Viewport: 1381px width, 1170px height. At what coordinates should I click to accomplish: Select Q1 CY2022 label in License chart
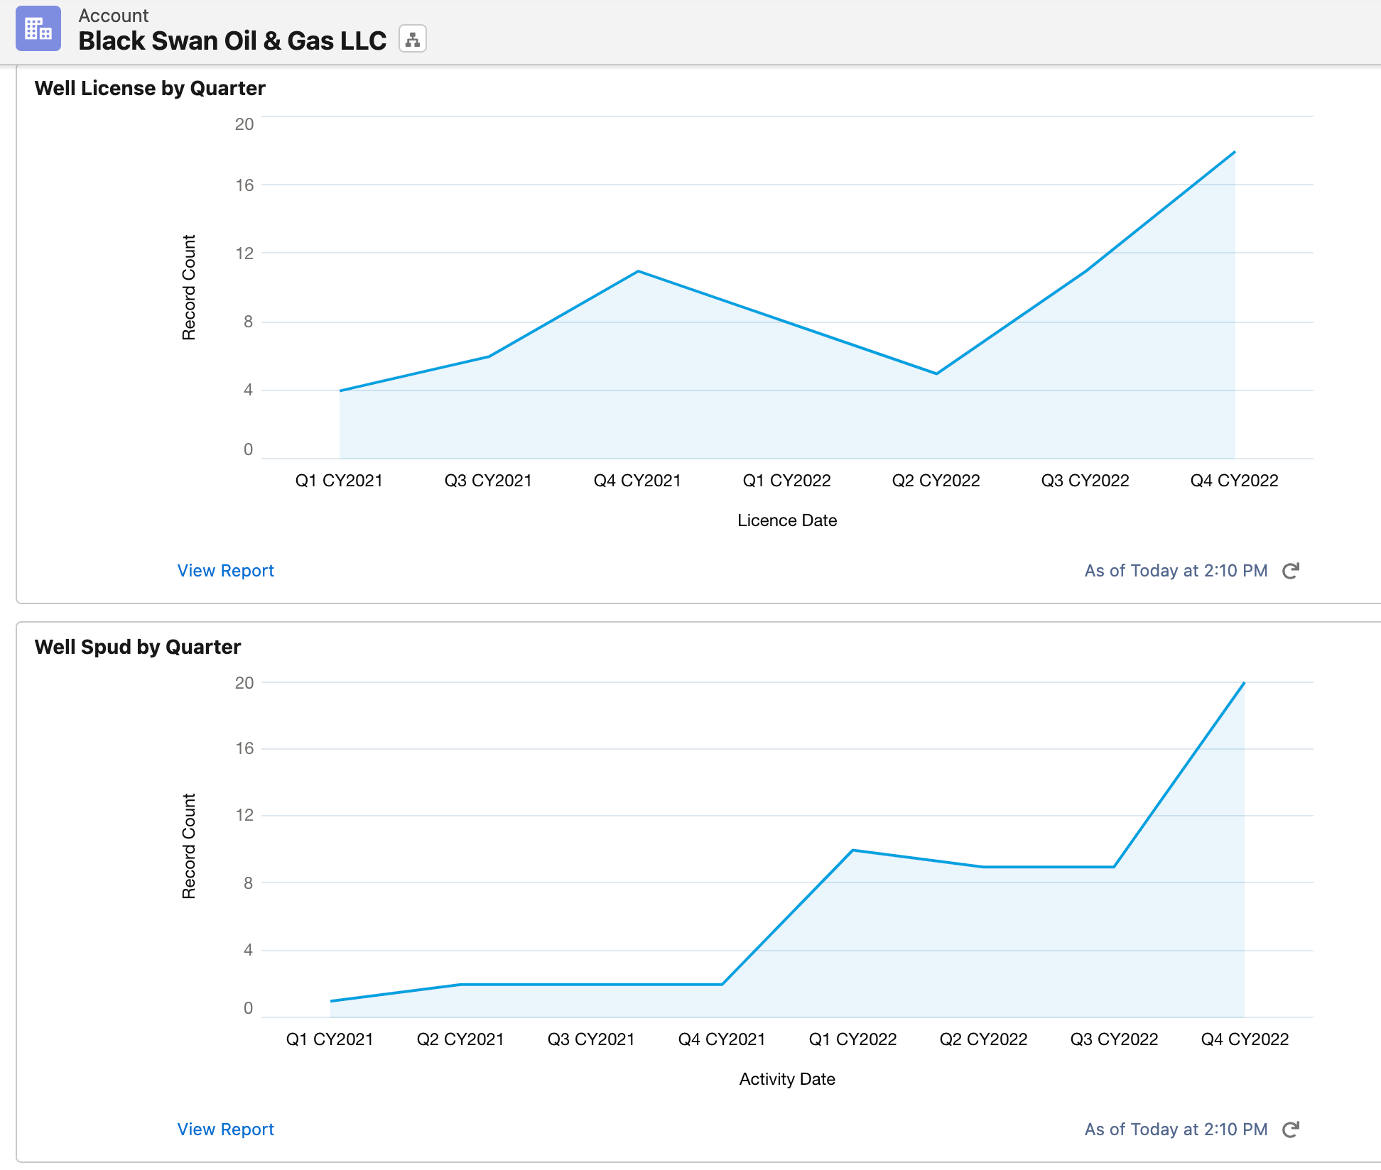[x=786, y=481]
